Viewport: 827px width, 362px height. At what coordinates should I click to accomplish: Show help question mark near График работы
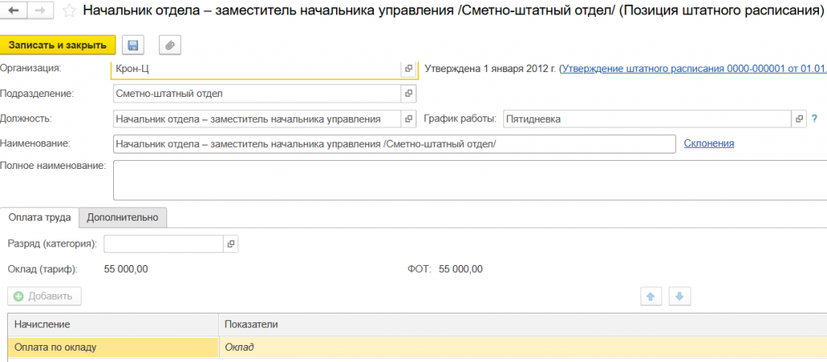[814, 119]
